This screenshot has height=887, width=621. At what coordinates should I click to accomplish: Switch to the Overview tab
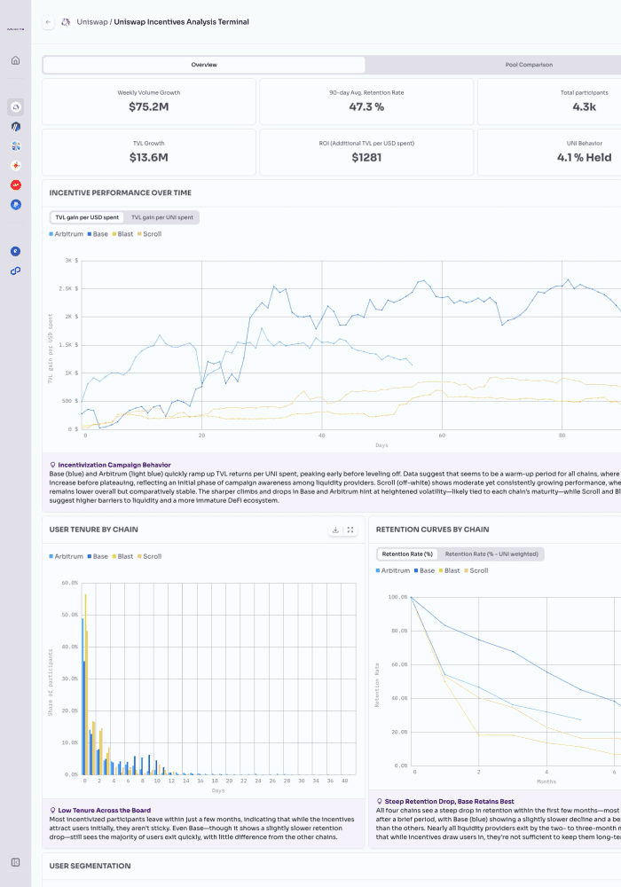tap(204, 65)
